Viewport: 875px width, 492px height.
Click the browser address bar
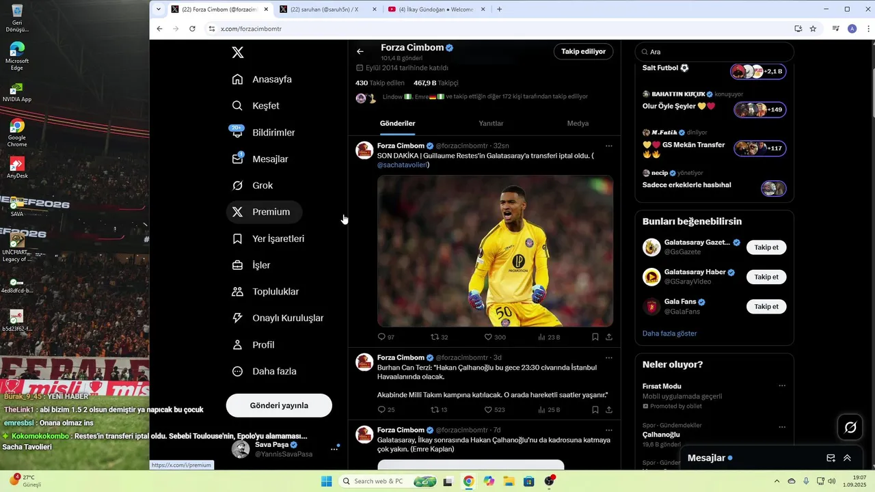(499, 29)
